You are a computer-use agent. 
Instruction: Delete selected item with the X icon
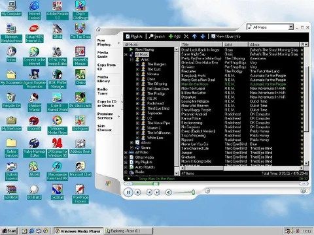pos(186,37)
